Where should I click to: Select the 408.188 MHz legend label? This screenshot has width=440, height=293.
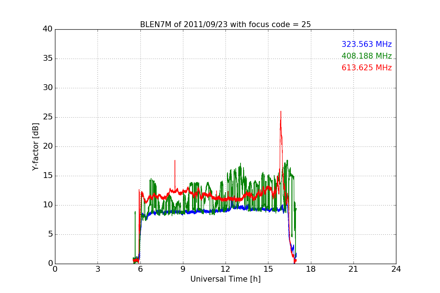[367, 56]
